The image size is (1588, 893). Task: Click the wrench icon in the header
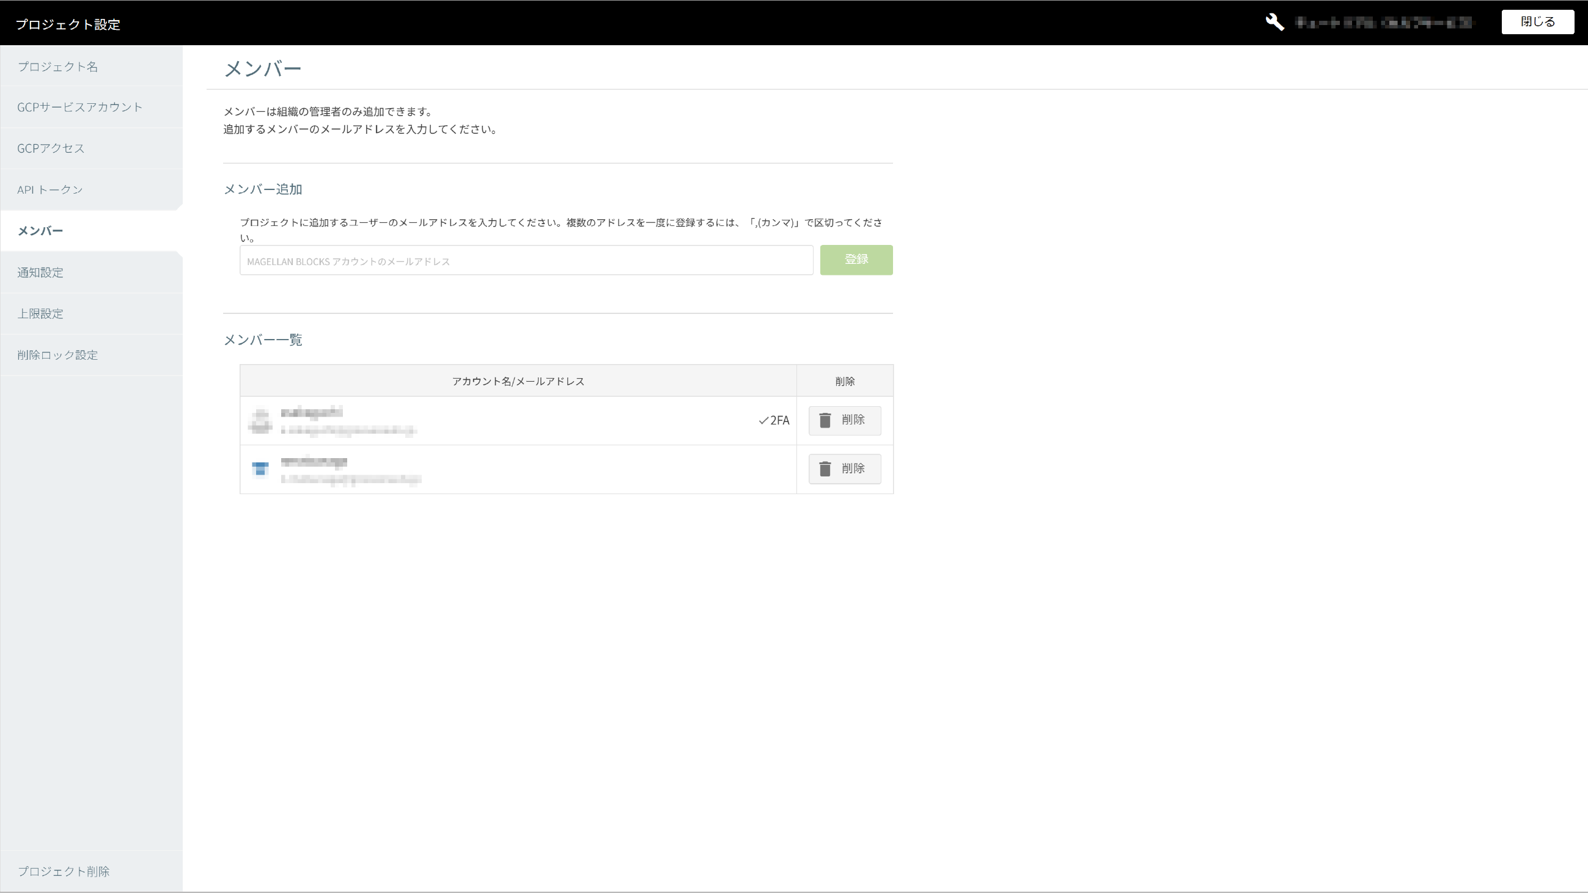1275,23
